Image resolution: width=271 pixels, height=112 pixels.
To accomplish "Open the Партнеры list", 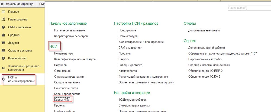I will (60, 65).
